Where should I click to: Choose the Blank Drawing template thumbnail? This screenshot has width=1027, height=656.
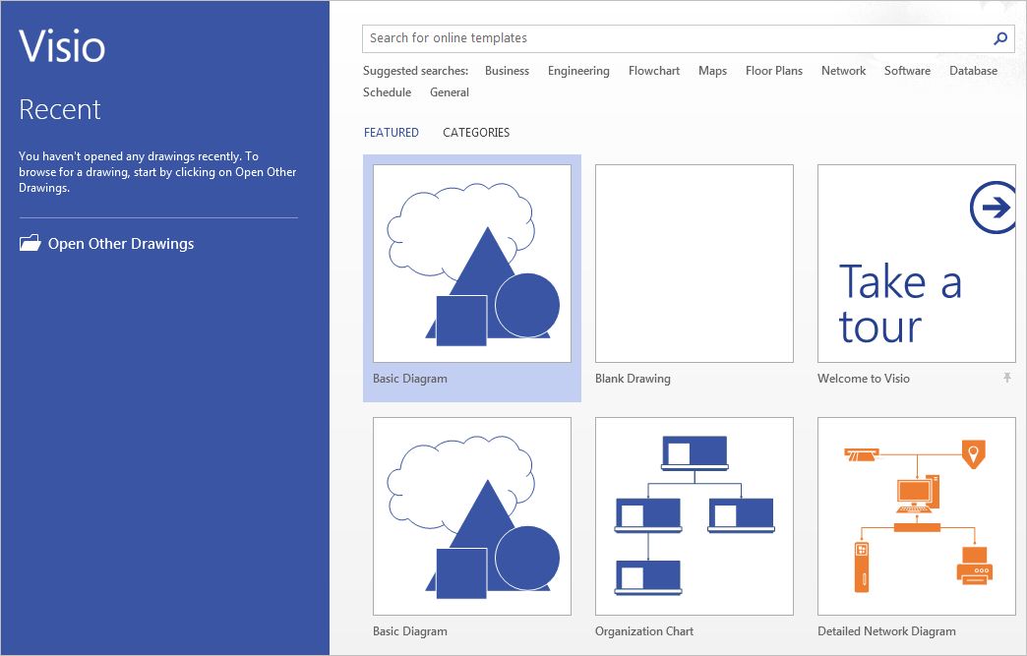tap(695, 264)
